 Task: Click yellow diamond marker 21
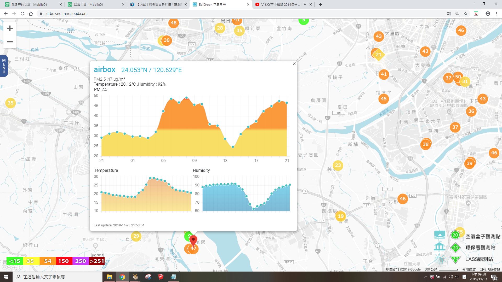[379, 55]
